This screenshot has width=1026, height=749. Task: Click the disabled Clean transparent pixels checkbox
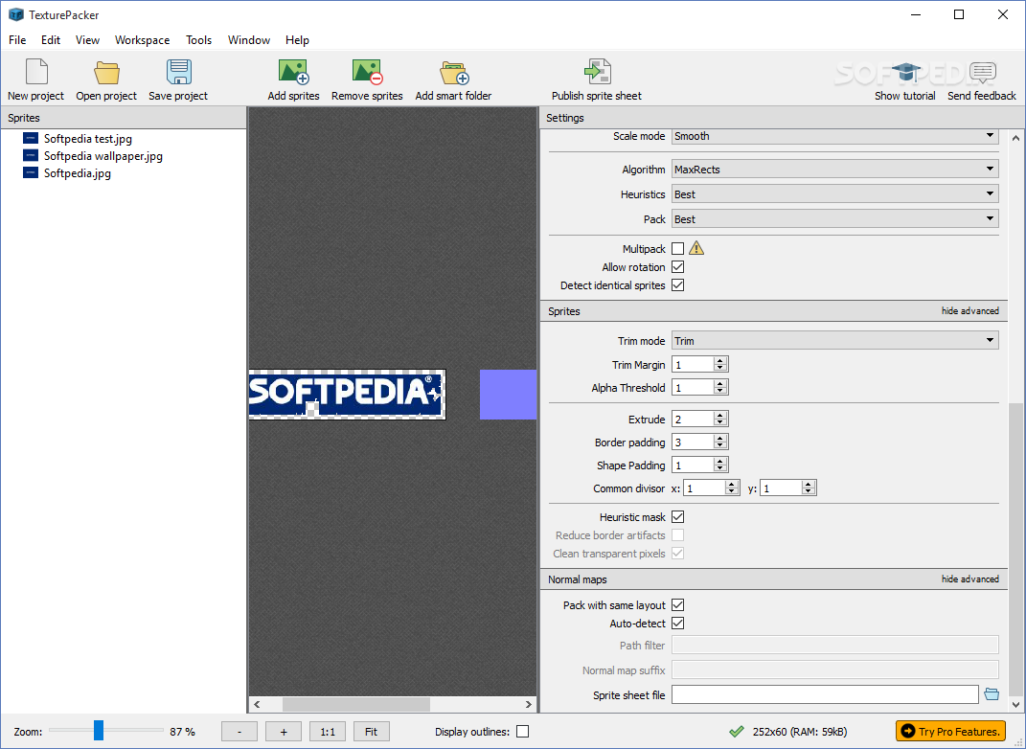[678, 554]
